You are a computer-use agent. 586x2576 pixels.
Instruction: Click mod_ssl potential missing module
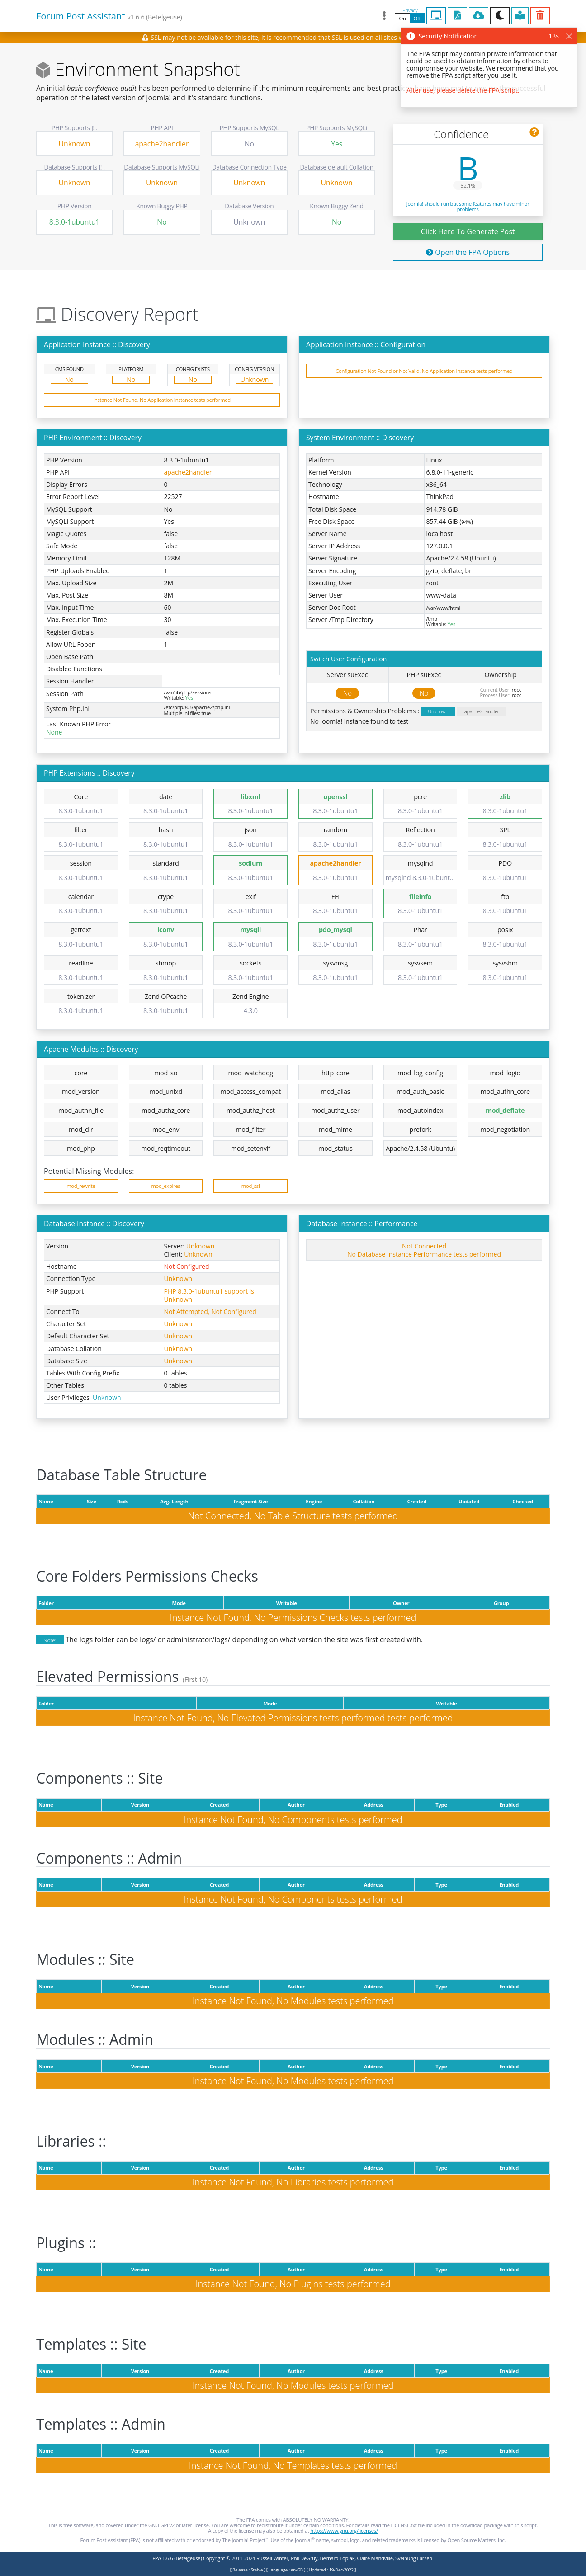pyautogui.click(x=250, y=1186)
